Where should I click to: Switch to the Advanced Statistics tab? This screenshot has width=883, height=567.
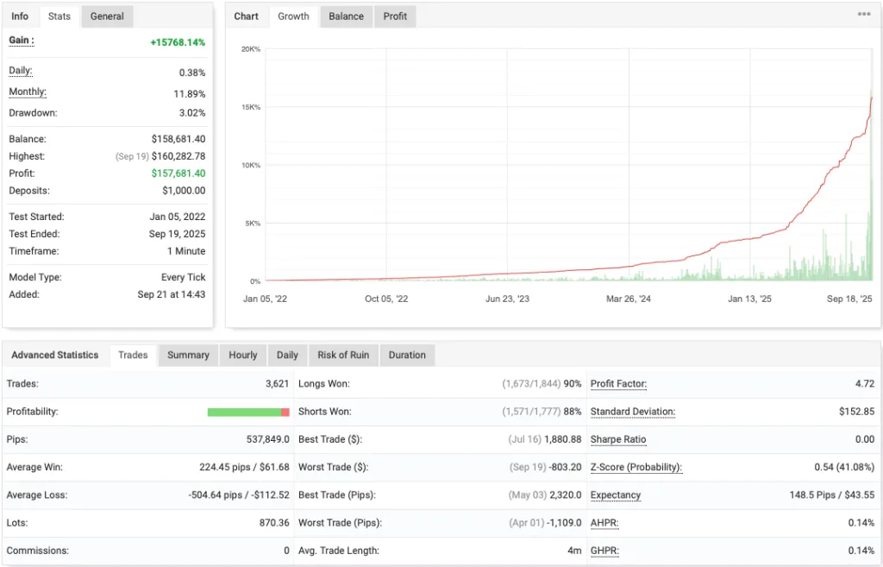pyautogui.click(x=55, y=355)
